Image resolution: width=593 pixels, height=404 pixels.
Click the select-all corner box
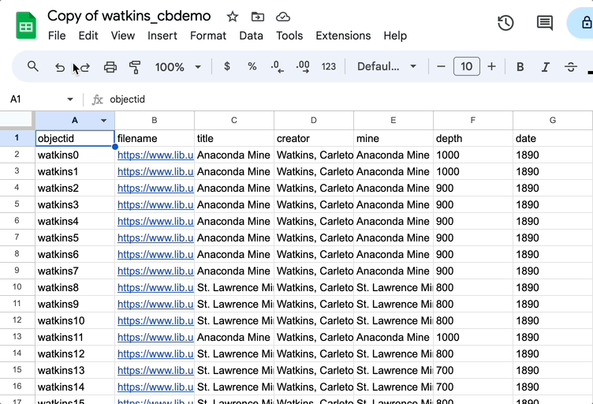coord(17,120)
